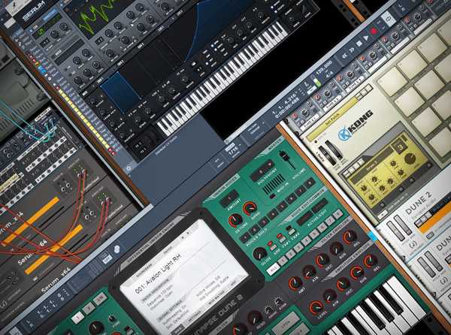The width and height of the screenshot is (451, 335).
Task: Click the DUNE 2 rack device label
Action: point(419,204)
